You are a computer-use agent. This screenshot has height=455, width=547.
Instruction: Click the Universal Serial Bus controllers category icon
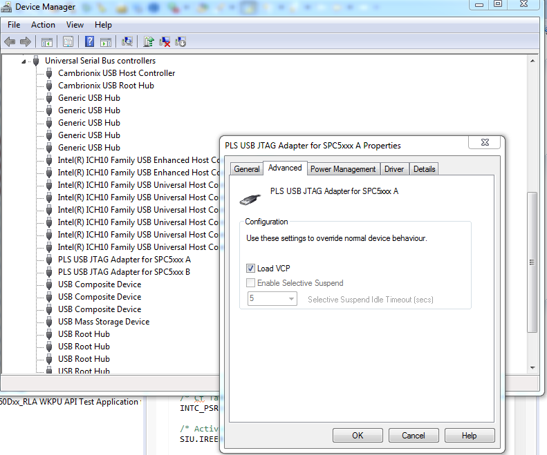tap(36, 61)
